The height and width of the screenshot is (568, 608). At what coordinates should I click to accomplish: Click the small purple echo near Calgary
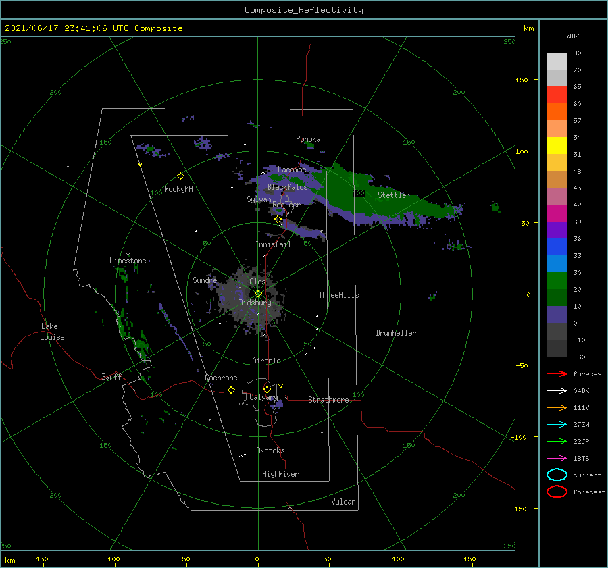tap(278, 404)
